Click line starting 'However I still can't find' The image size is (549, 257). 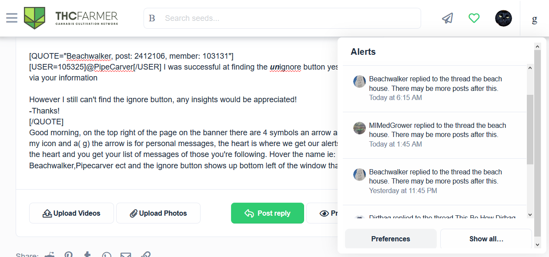163,100
